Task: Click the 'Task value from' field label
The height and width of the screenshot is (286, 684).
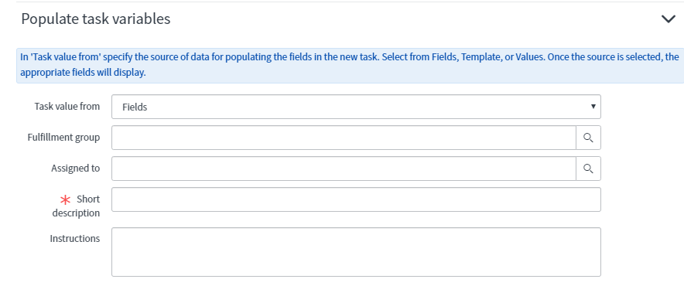Action: (67, 107)
